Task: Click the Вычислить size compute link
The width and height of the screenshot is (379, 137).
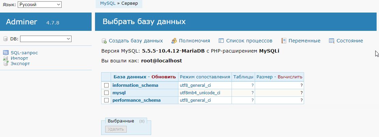Action: (290, 77)
